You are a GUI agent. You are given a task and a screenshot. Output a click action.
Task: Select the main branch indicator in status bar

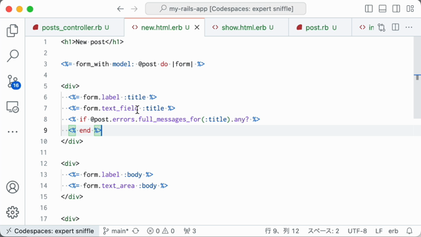pyautogui.click(x=116, y=231)
